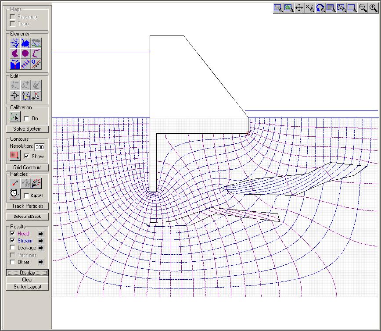Click the crosshair target edit tool
Viewport: 381px width, 331px height.
(x=15, y=96)
